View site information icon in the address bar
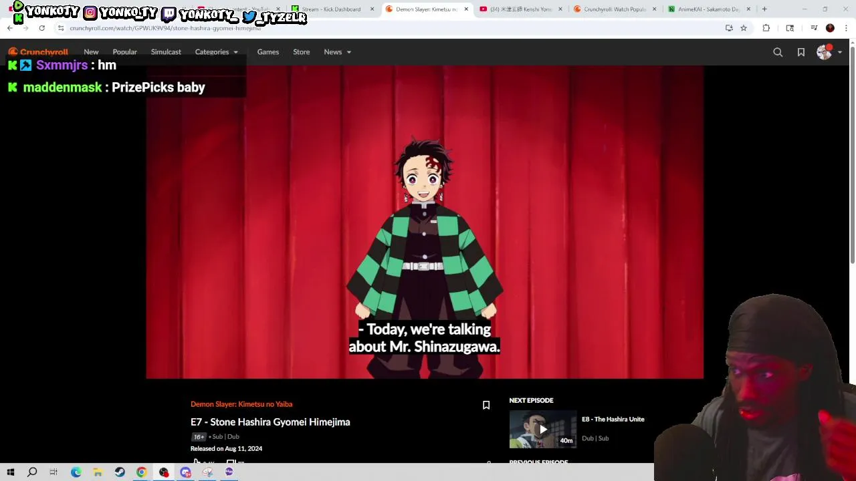856x481 pixels. [x=61, y=28]
